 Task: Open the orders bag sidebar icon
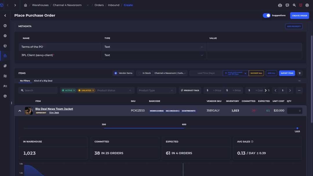pos(5,56)
